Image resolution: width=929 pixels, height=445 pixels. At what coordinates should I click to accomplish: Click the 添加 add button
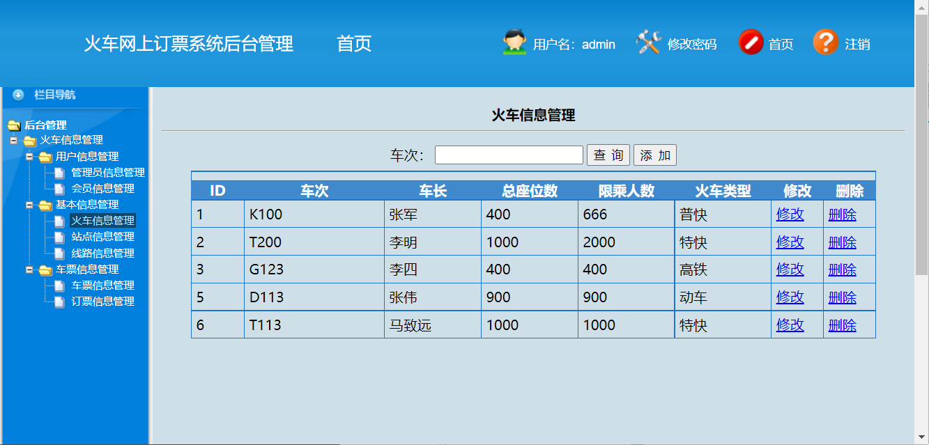tap(654, 155)
